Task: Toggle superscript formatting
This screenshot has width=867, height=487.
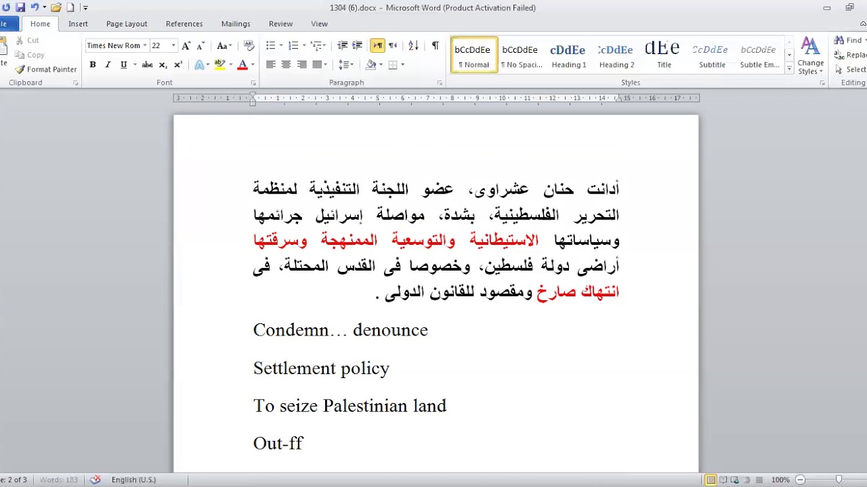Action: (178, 65)
